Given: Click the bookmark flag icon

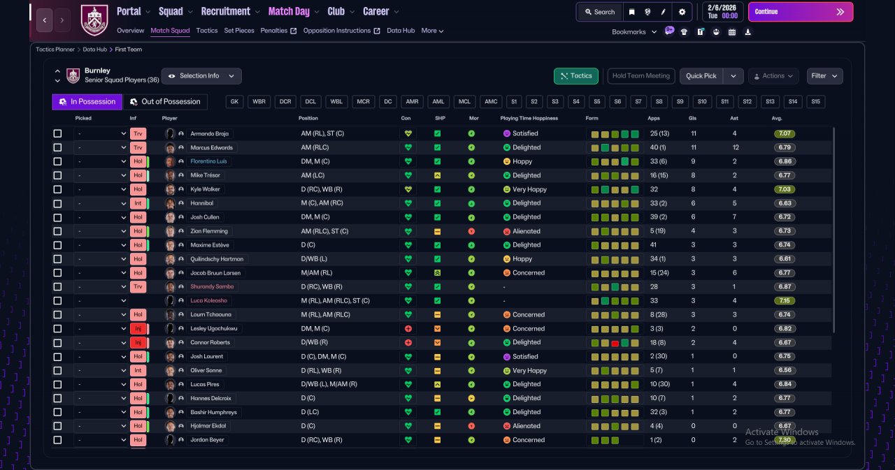Looking at the screenshot, I should click(x=631, y=12).
